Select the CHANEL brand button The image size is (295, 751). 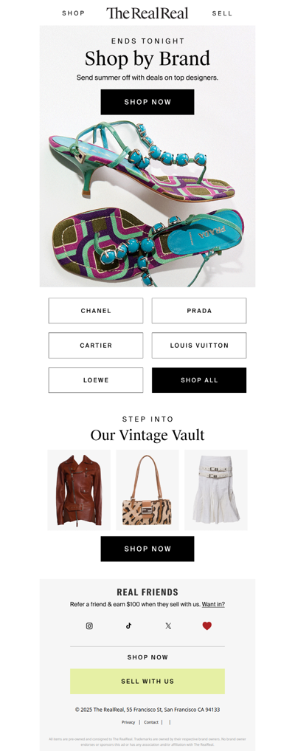tap(96, 310)
